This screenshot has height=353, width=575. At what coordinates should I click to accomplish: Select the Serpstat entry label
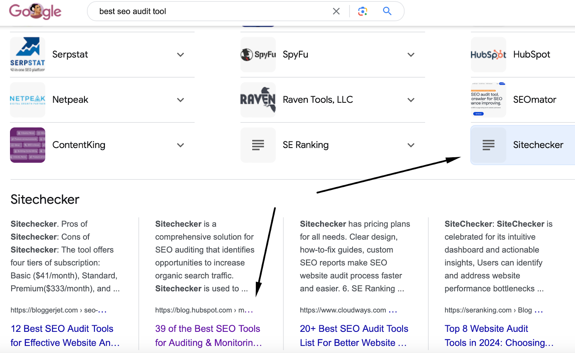pos(70,55)
